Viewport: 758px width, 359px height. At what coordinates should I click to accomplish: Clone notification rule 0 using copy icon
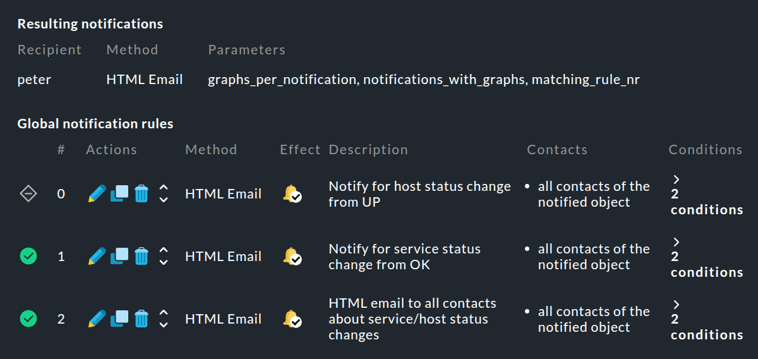(119, 193)
